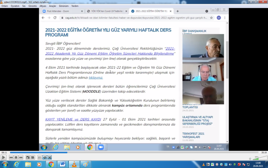Open the Ses menu
The image size is (268, 168).
[24, 6]
